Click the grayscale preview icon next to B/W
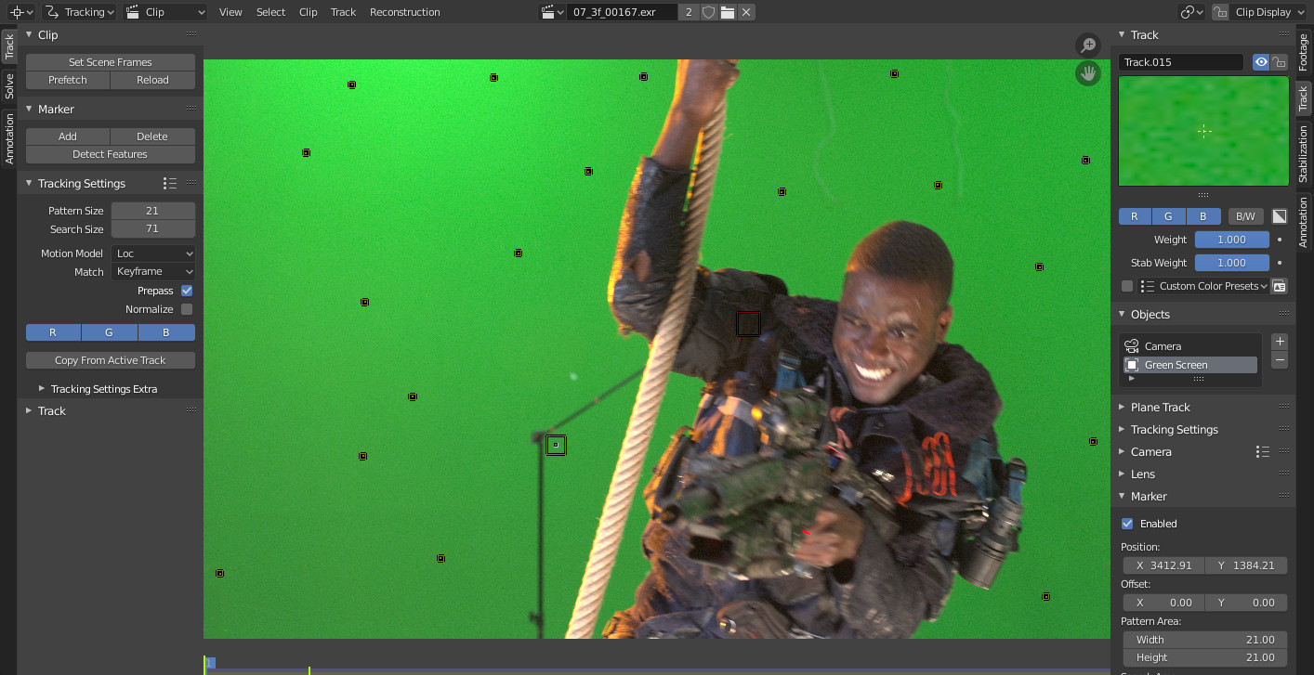This screenshot has width=1314, height=675. coord(1280,216)
